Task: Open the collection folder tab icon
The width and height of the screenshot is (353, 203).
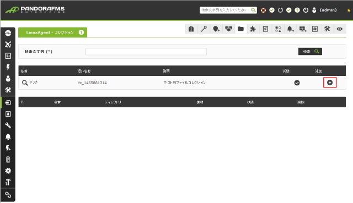Action: coord(240,29)
